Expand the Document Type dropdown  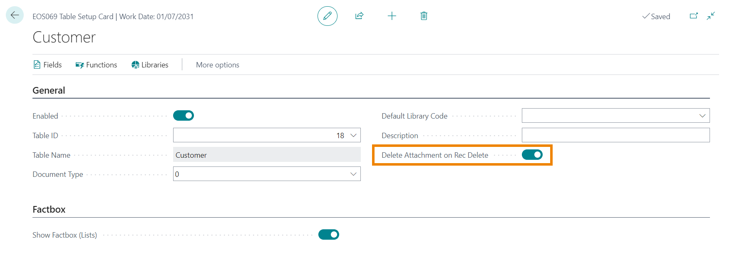(353, 174)
